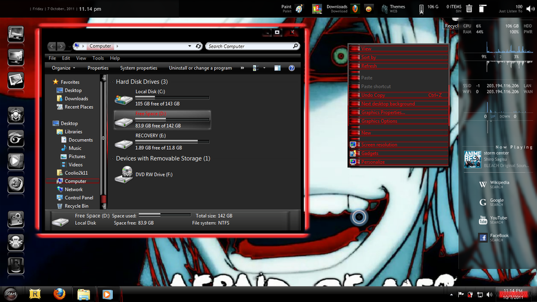Click the explorer Forward arrow
The image size is (537, 302).
pyautogui.click(x=61, y=46)
